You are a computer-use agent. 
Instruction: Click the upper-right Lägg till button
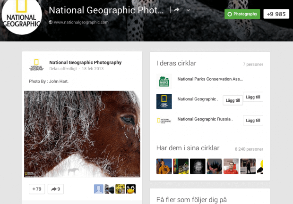pyautogui.click(x=253, y=97)
